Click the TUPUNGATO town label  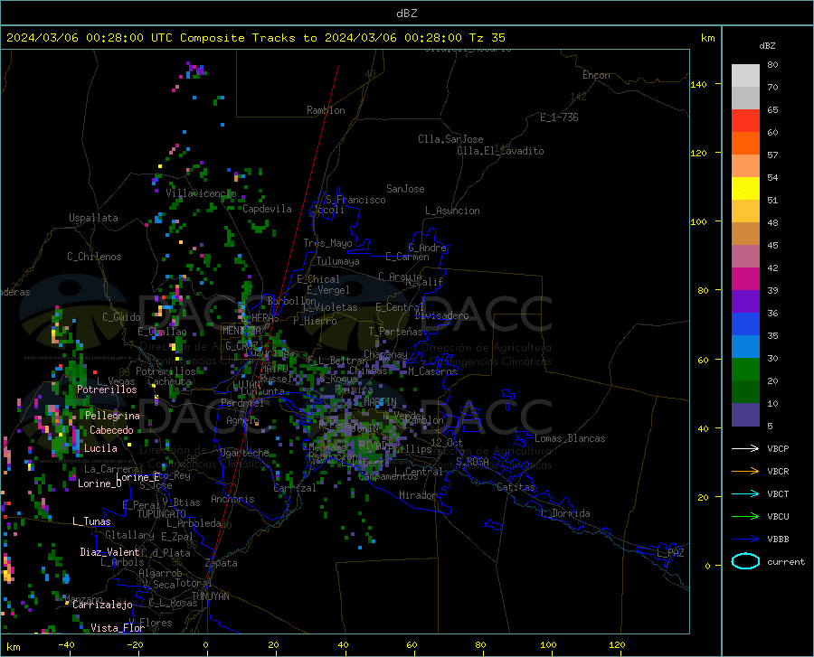coord(162,514)
